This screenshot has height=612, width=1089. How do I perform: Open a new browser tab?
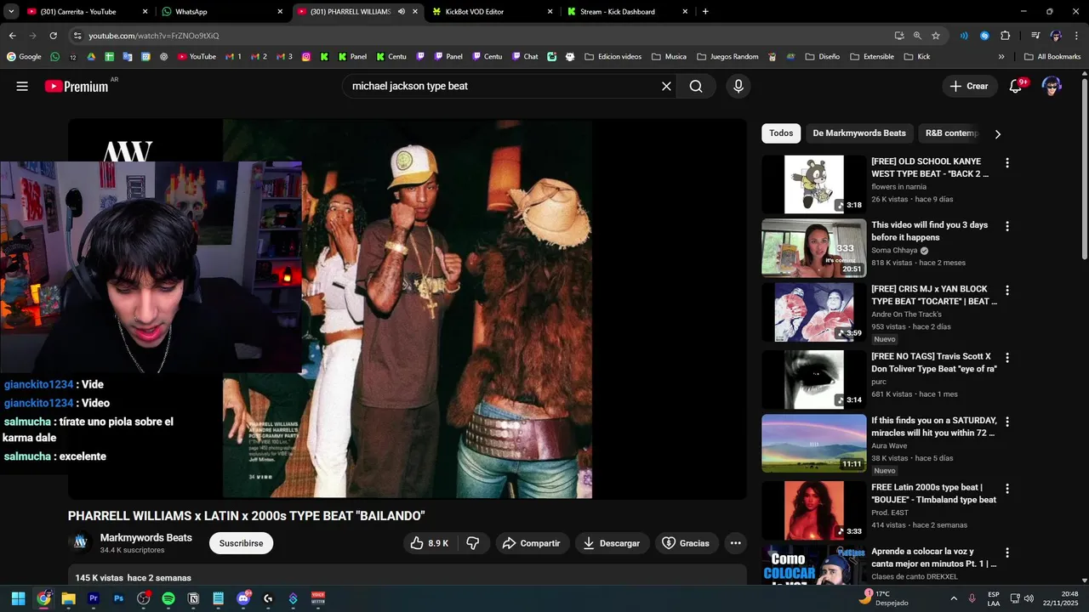pos(705,12)
